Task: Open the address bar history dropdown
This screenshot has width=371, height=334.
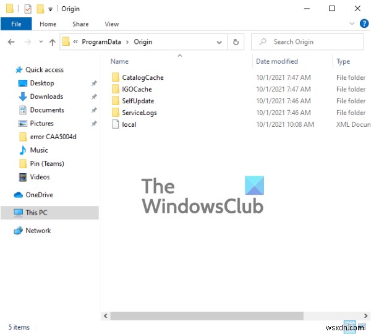Action: (219, 43)
